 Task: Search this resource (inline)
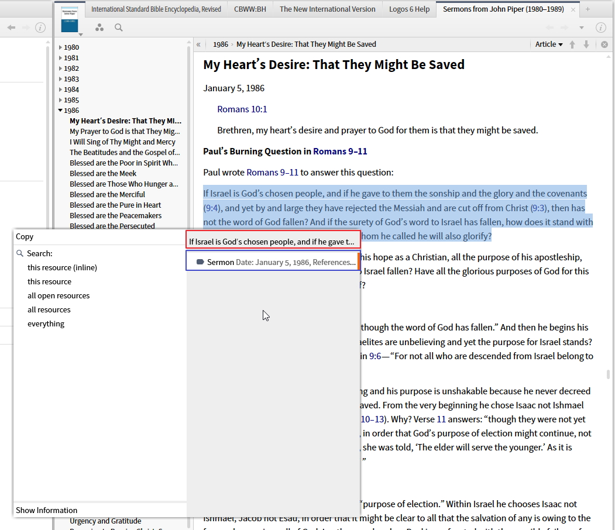pyautogui.click(x=62, y=267)
